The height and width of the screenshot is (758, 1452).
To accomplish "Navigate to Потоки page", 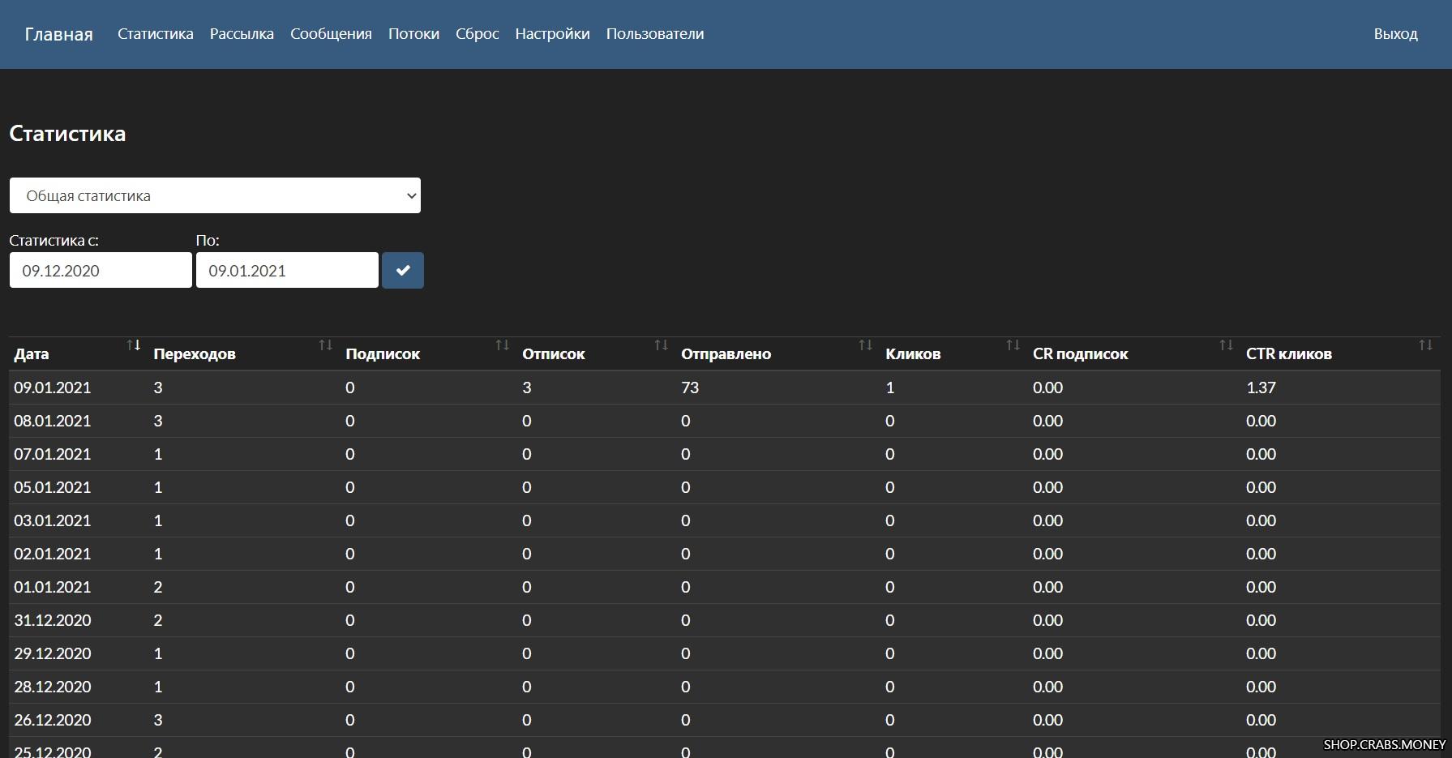I will [x=413, y=34].
